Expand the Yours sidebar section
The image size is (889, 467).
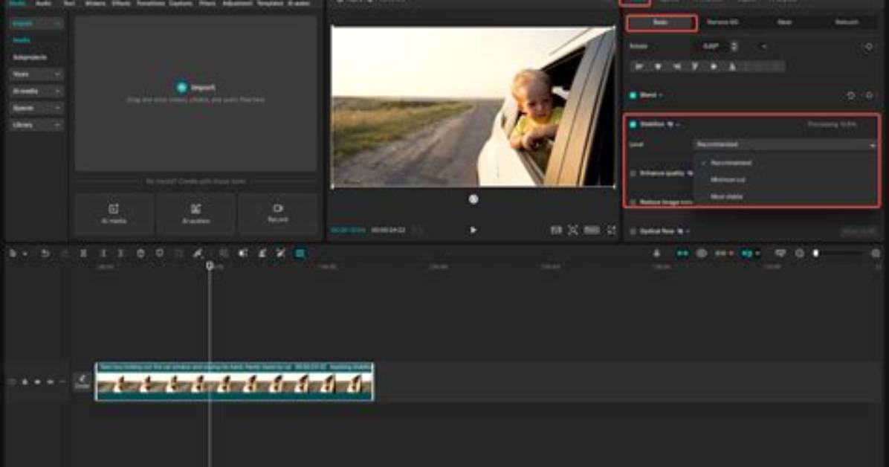[x=36, y=74]
